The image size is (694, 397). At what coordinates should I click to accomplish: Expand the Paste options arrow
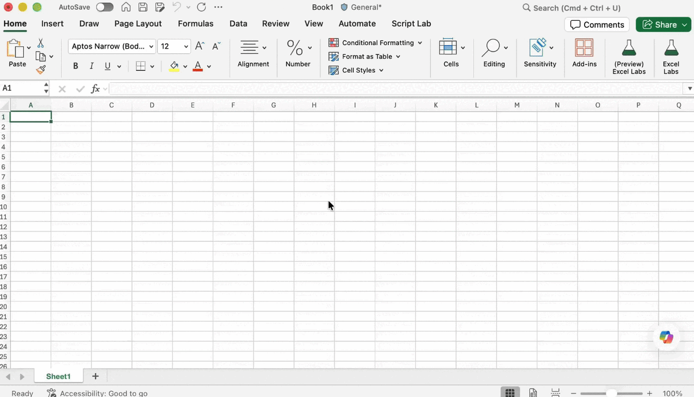[x=29, y=48]
